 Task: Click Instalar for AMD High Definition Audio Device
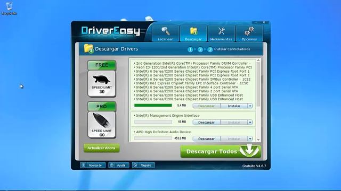[234, 138]
